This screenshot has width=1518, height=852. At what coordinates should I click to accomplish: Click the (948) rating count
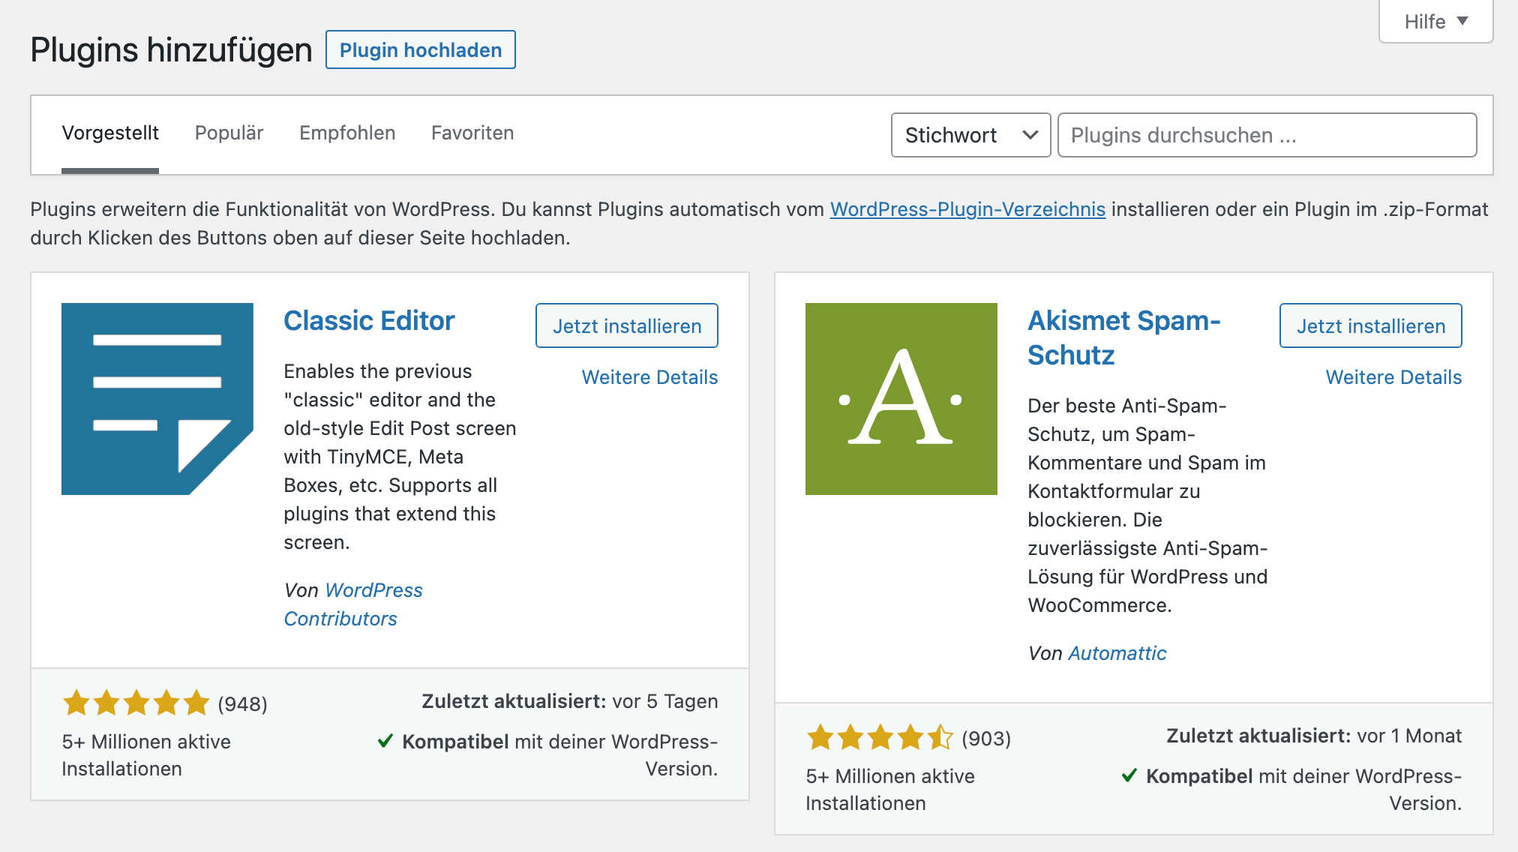tap(242, 704)
